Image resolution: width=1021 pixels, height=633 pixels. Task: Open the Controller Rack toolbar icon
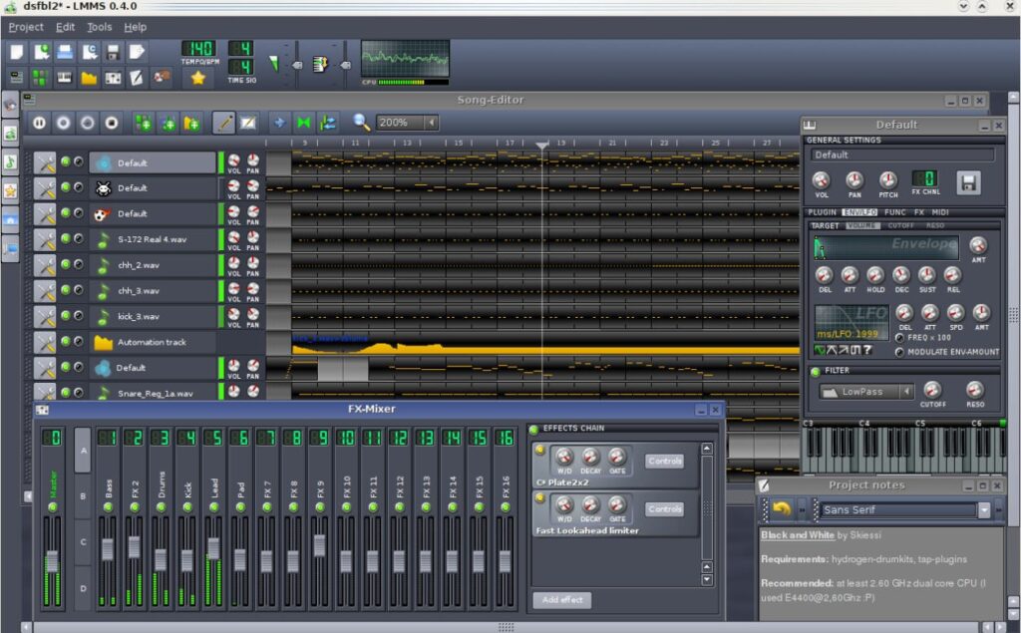point(161,78)
